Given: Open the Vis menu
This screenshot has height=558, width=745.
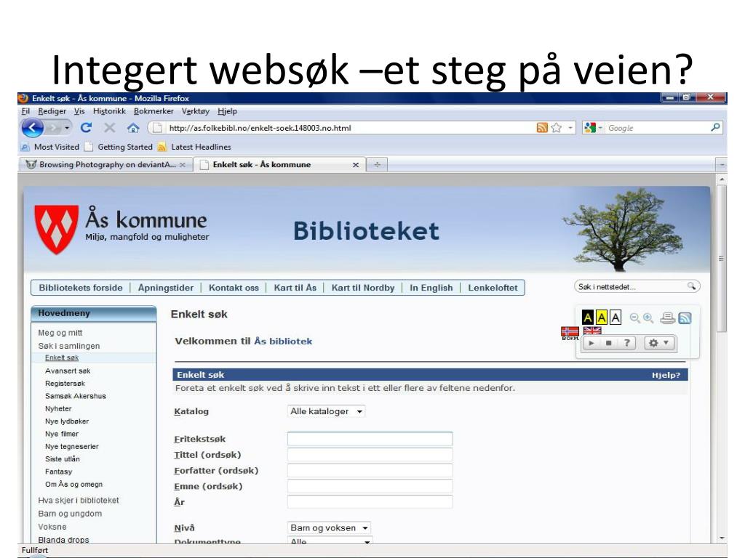Looking at the screenshot, I should pos(79,111).
